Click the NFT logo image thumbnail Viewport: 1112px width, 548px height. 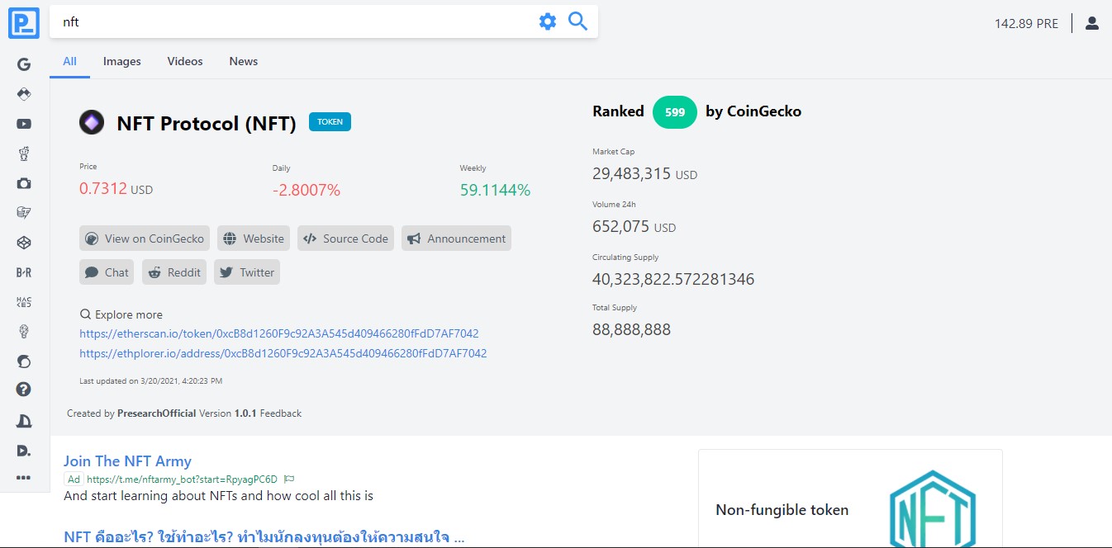(x=933, y=508)
